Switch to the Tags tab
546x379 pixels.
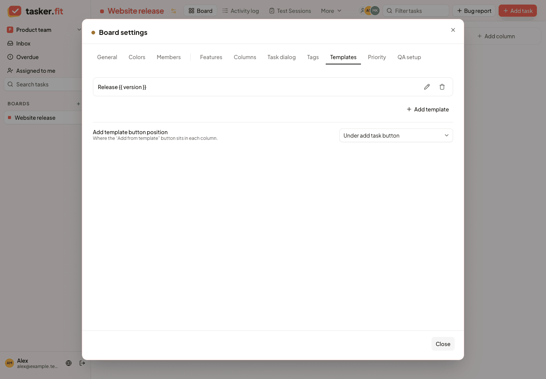313,57
